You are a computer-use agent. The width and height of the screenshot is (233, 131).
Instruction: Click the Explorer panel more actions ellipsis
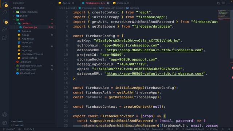[52, 3]
